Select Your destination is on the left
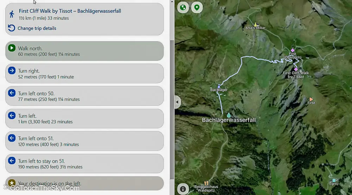Screen dimensions: 352x195 84,183
